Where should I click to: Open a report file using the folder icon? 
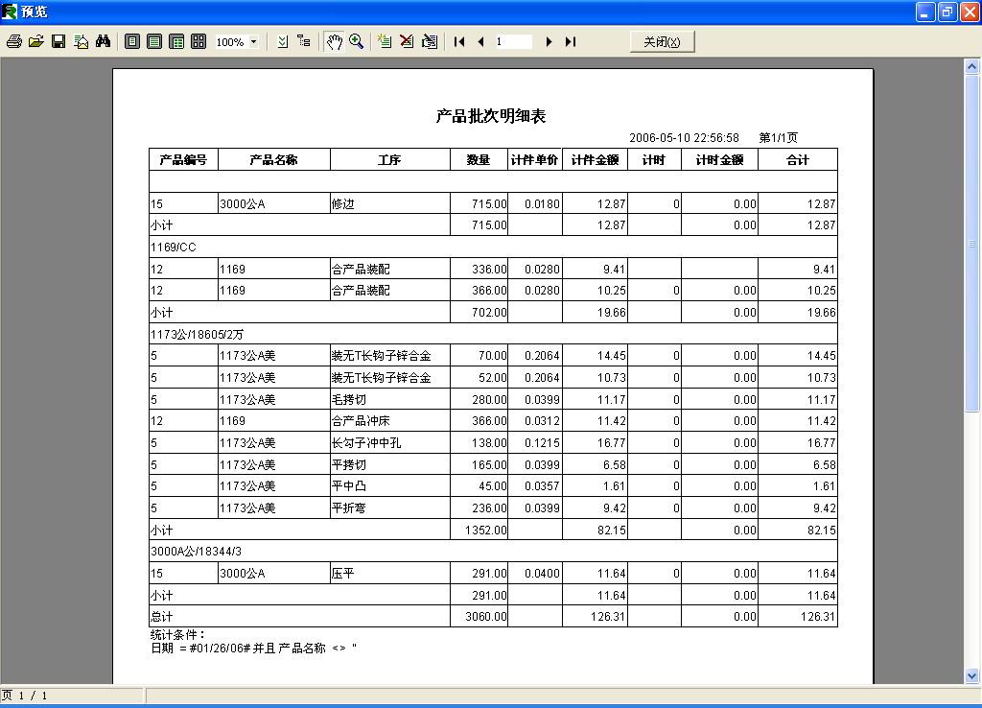(x=36, y=41)
